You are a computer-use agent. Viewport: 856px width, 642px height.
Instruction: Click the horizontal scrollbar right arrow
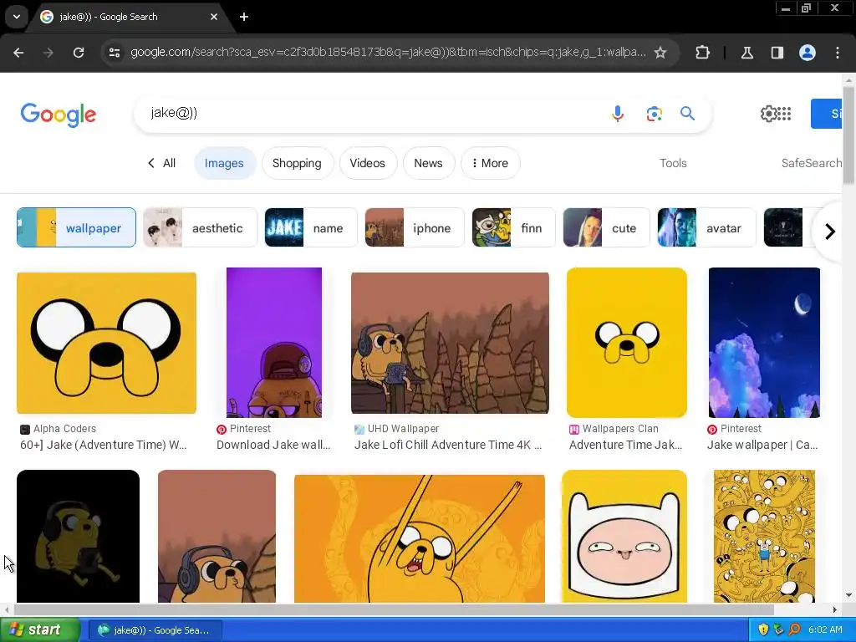pos(835,609)
